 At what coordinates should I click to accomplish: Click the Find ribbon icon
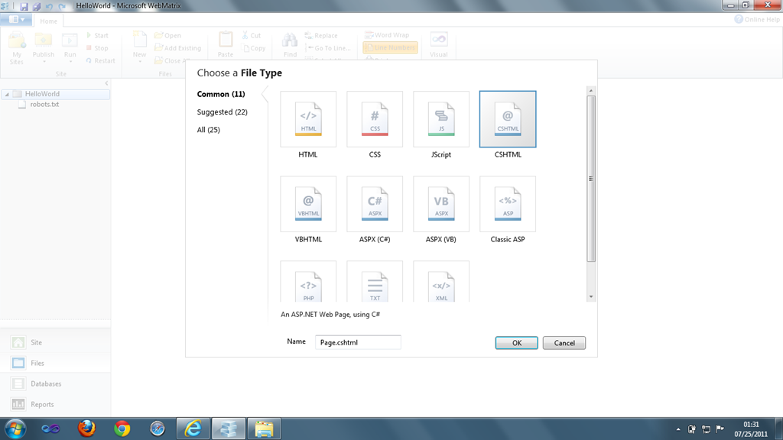[x=290, y=44]
